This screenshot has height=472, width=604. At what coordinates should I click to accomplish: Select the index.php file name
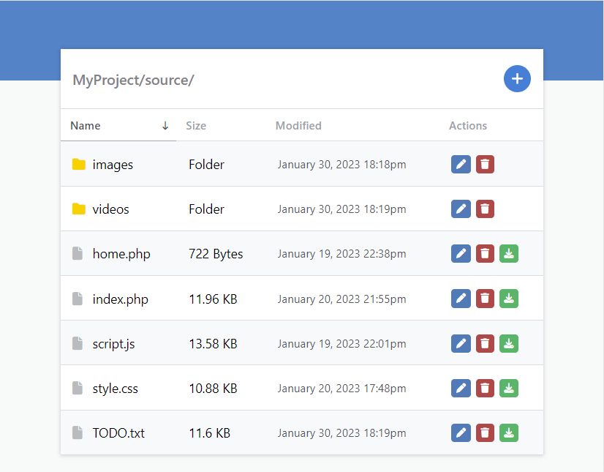[x=121, y=298]
